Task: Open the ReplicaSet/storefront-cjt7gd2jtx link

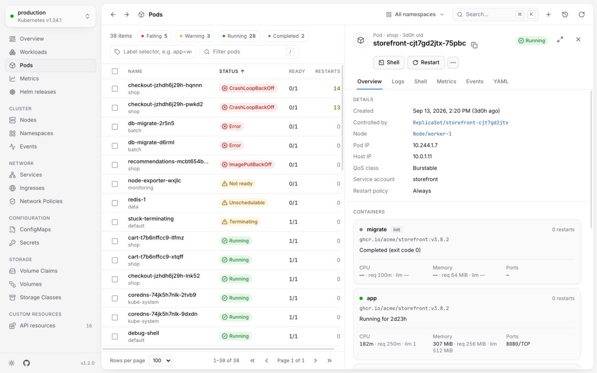Action: click(x=461, y=123)
